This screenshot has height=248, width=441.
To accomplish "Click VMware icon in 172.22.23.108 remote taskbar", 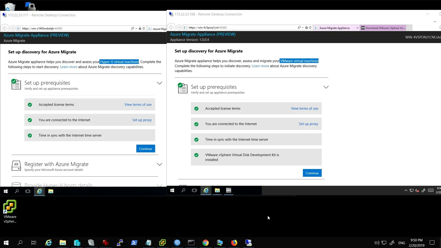I will point(229,190).
